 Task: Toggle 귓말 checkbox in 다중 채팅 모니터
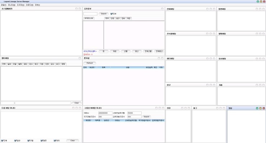click(x=29, y=140)
